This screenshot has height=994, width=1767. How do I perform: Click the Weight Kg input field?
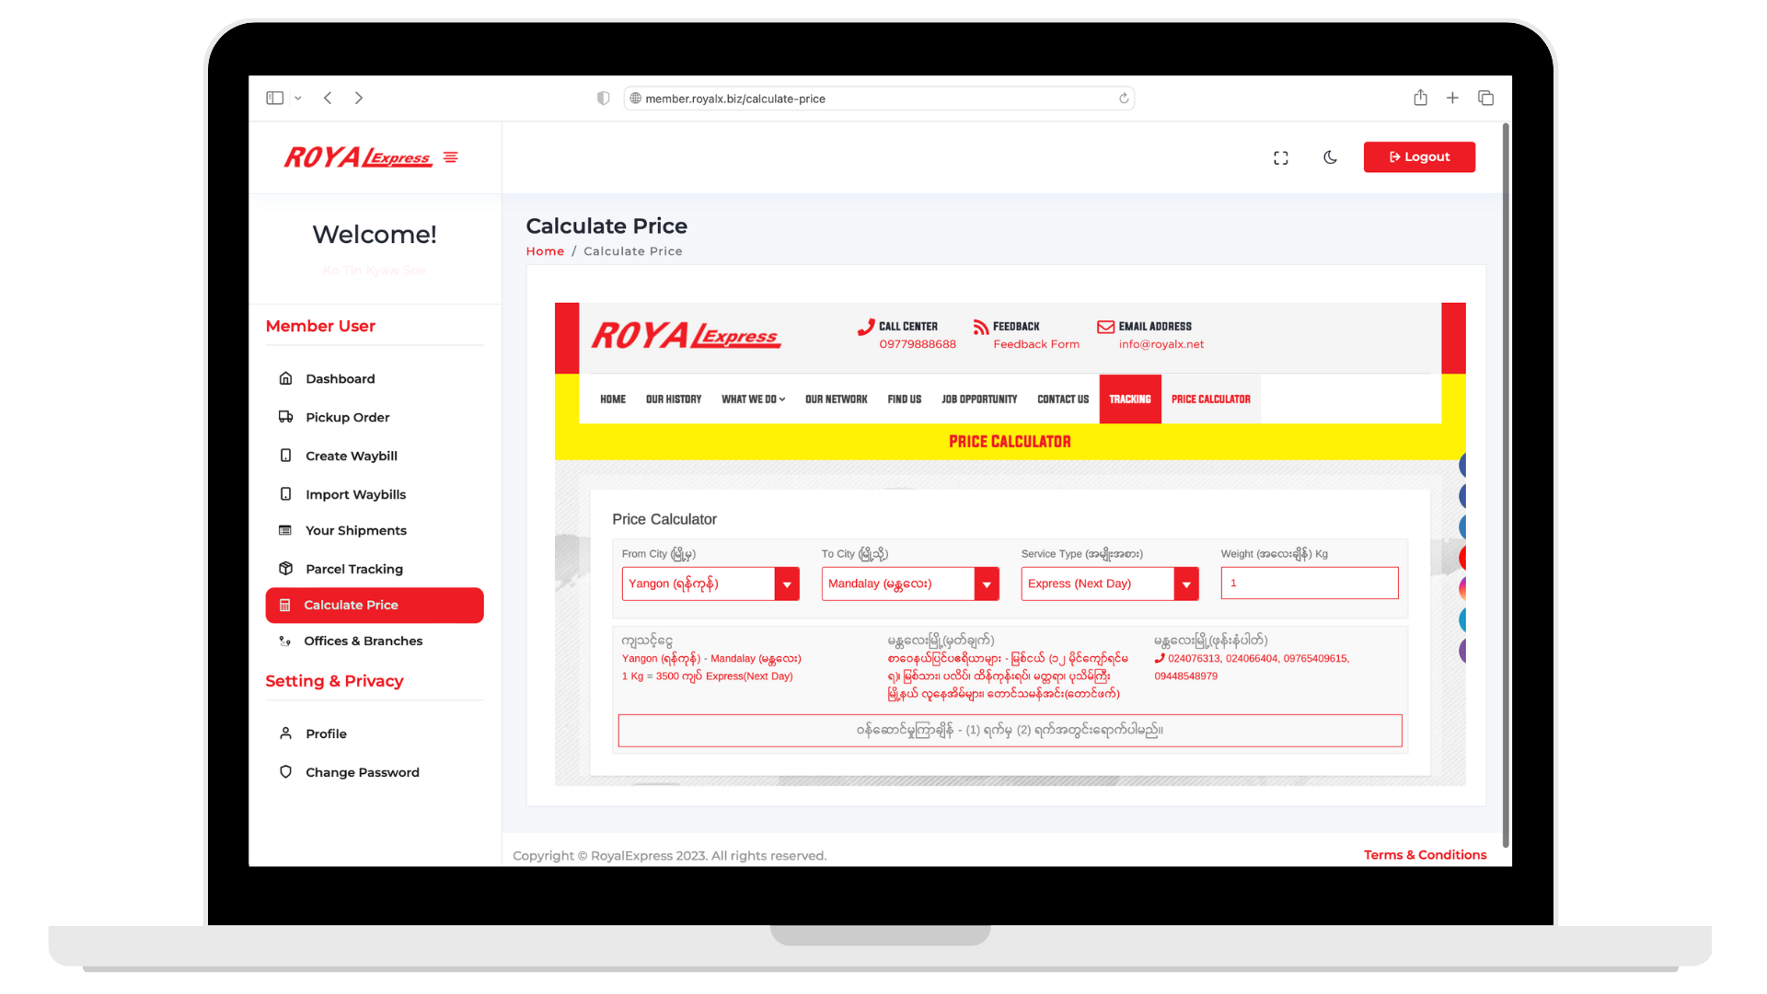pyautogui.click(x=1310, y=584)
